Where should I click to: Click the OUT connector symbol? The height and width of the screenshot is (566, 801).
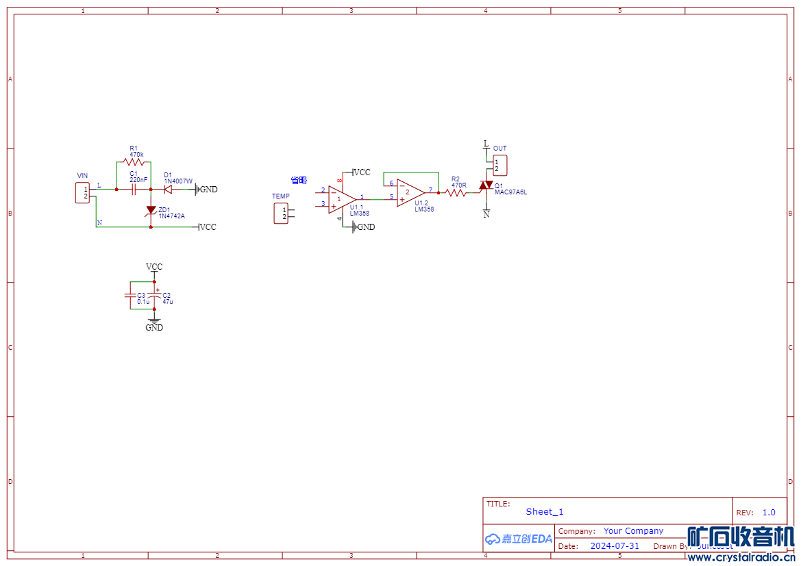(x=499, y=166)
